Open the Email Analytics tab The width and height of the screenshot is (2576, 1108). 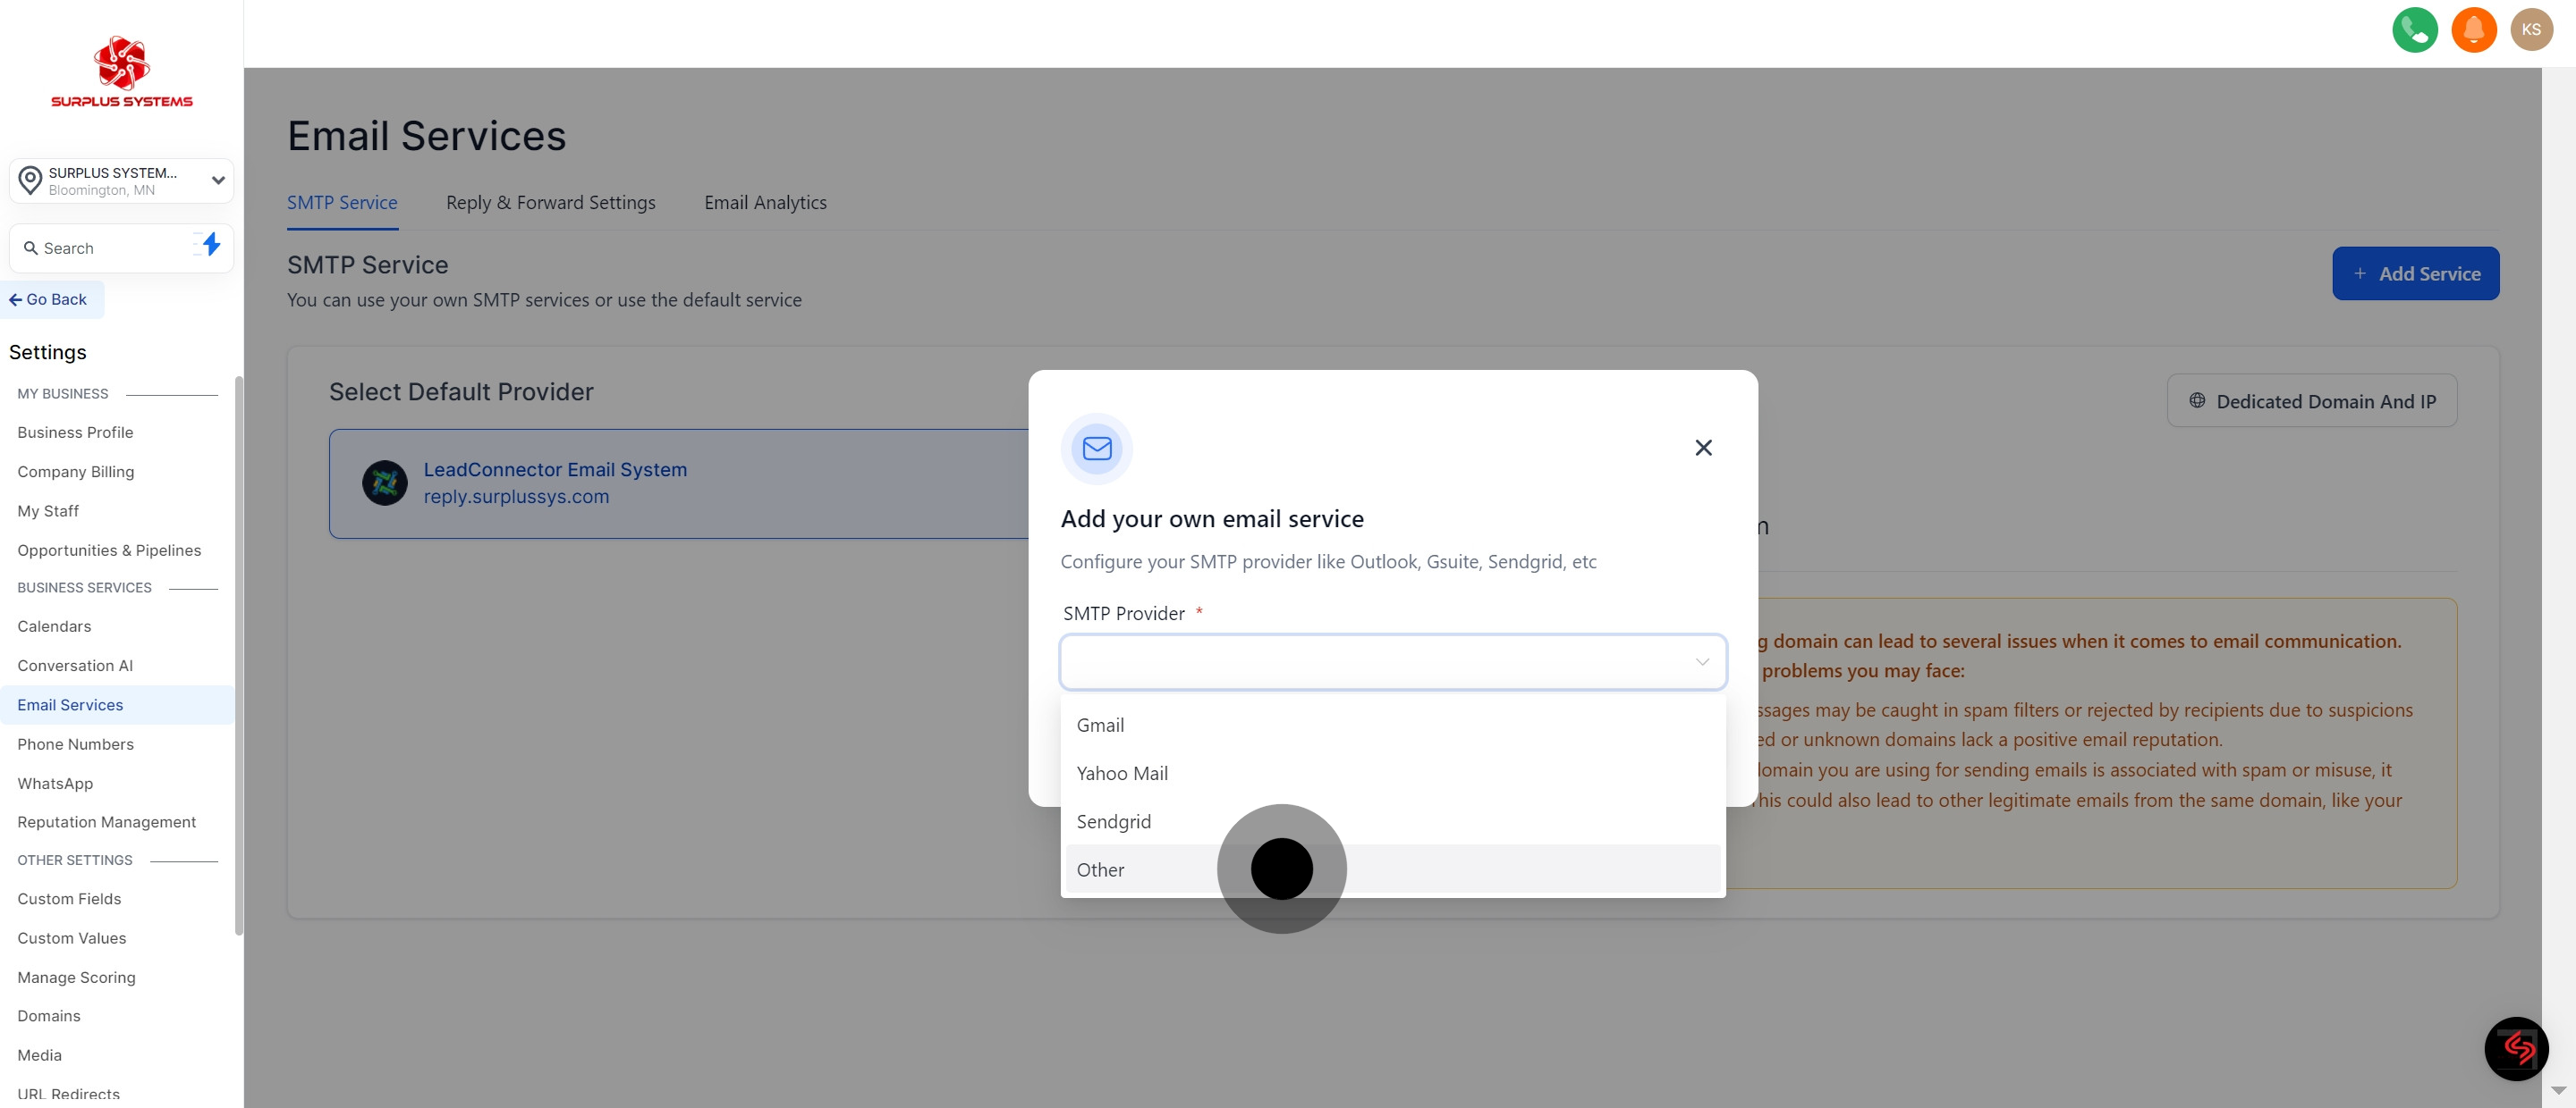(765, 203)
